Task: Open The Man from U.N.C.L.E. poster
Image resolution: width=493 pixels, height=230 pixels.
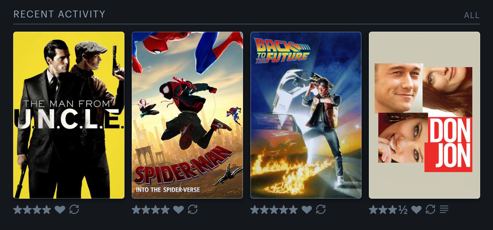Action: 69,115
